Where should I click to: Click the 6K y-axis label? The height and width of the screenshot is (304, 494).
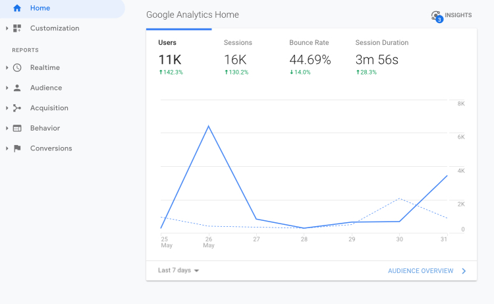tap(461, 137)
